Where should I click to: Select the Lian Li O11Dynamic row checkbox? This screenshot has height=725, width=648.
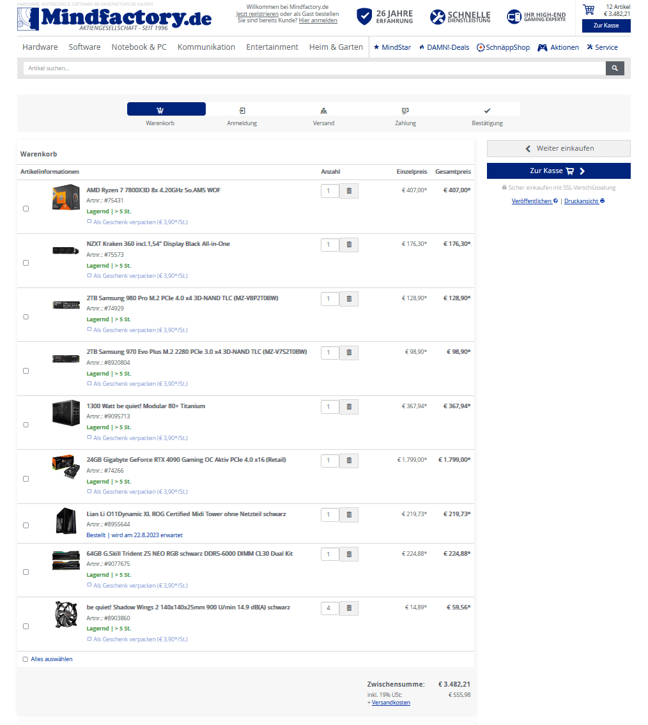coord(26,525)
